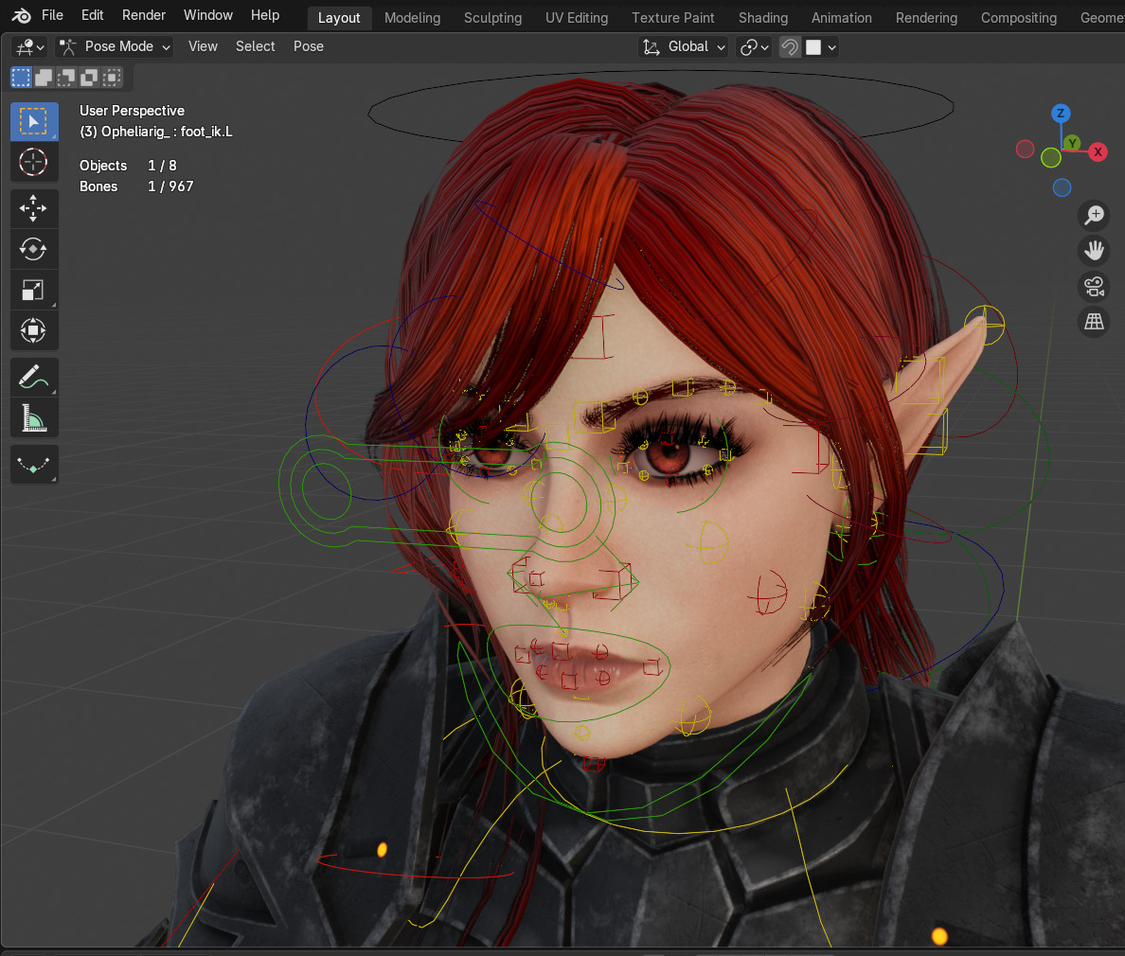1125x956 pixels.
Task: Click the negative Z axis blue circle
Action: (x=1062, y=188)
